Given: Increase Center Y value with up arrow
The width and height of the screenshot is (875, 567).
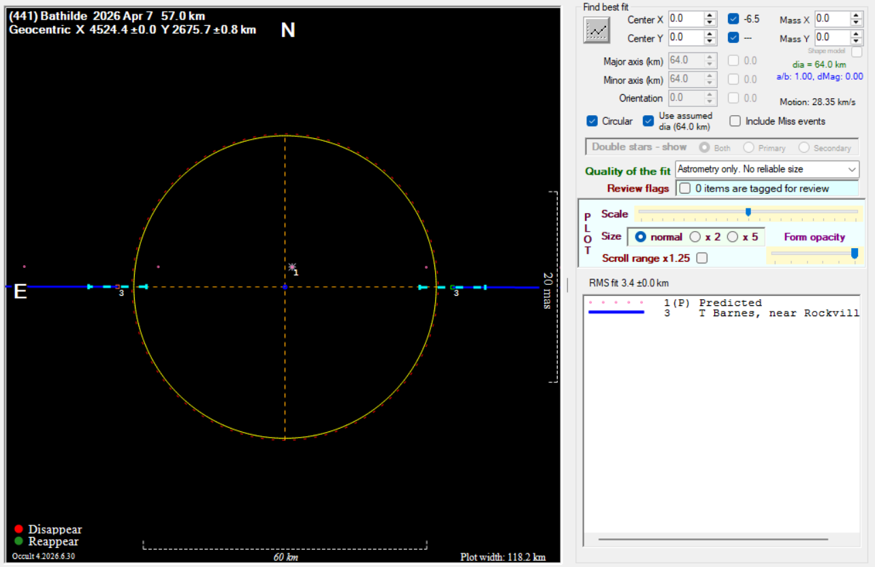Looking at the screenshot, I should click(710, 34).
